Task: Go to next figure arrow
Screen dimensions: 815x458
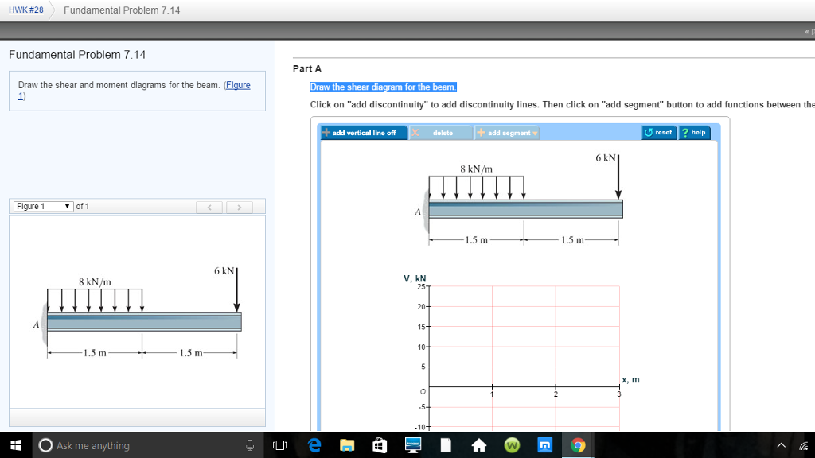Action: point(237,208)
